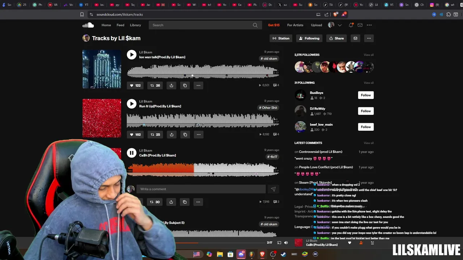The height and width of the screenshot is (260, 463).
Task: Open messages envelope in header
Action: [x=360, y=25]
